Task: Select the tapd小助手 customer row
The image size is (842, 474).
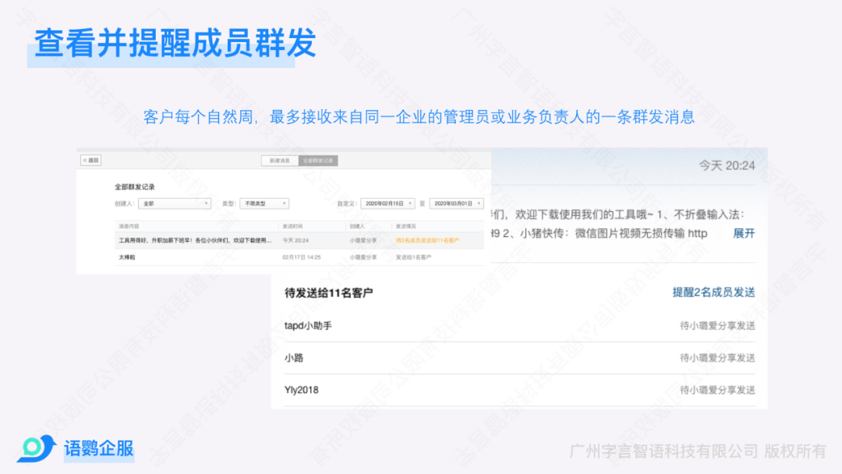Action: [x=309, y=326]
